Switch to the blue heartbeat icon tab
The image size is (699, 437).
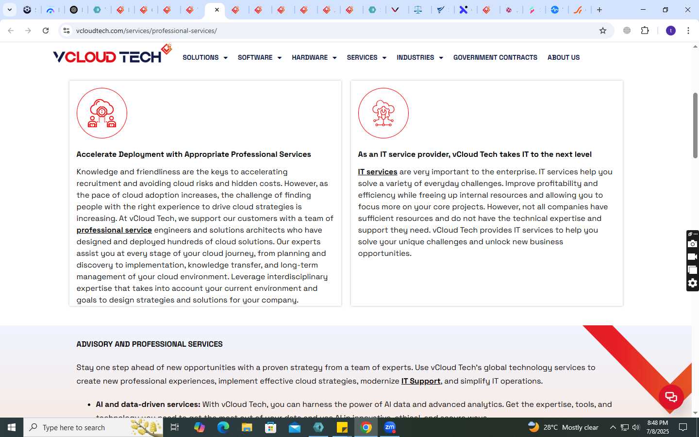(x=555, y=10)
